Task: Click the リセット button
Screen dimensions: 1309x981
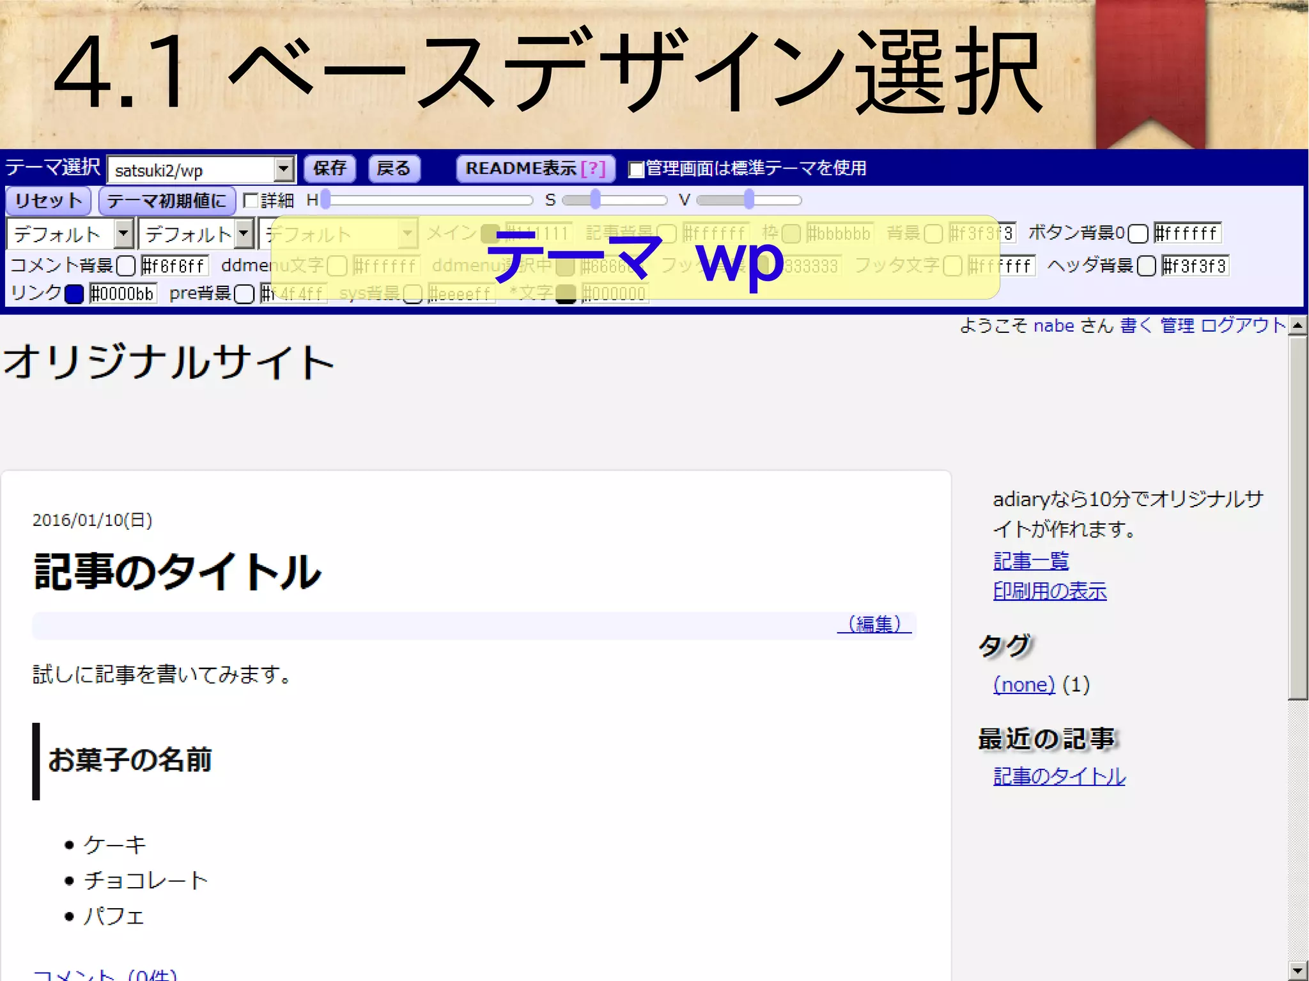Action: [49, 201]
